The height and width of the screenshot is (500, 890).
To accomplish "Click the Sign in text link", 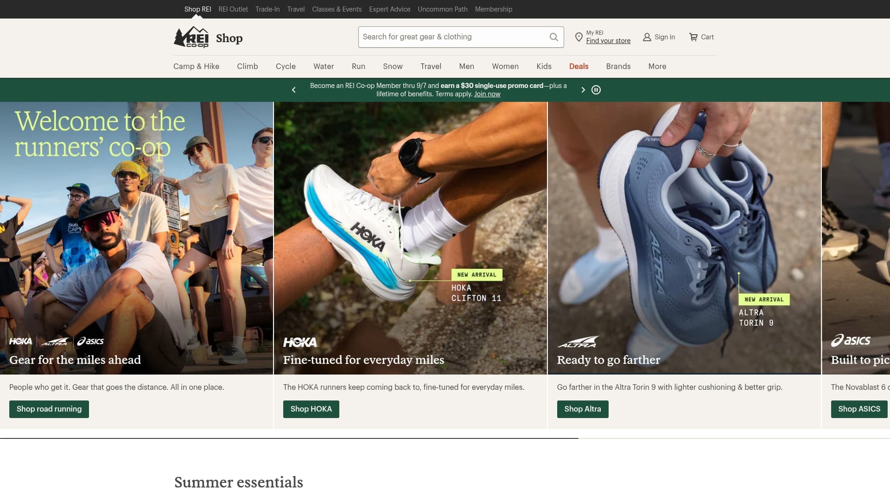I will pyautogui.click(x=665, y=37).
